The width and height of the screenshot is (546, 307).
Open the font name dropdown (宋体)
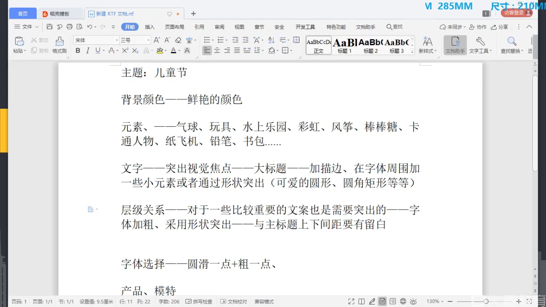click(x=116, y=40)
